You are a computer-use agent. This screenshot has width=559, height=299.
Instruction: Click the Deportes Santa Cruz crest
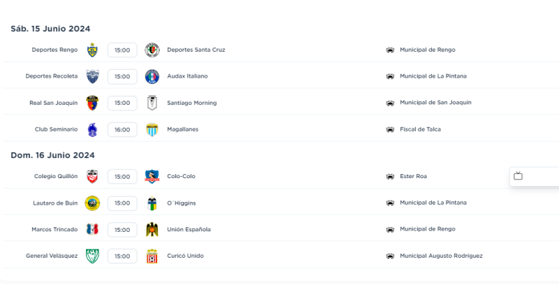click(x=152, y=50)
